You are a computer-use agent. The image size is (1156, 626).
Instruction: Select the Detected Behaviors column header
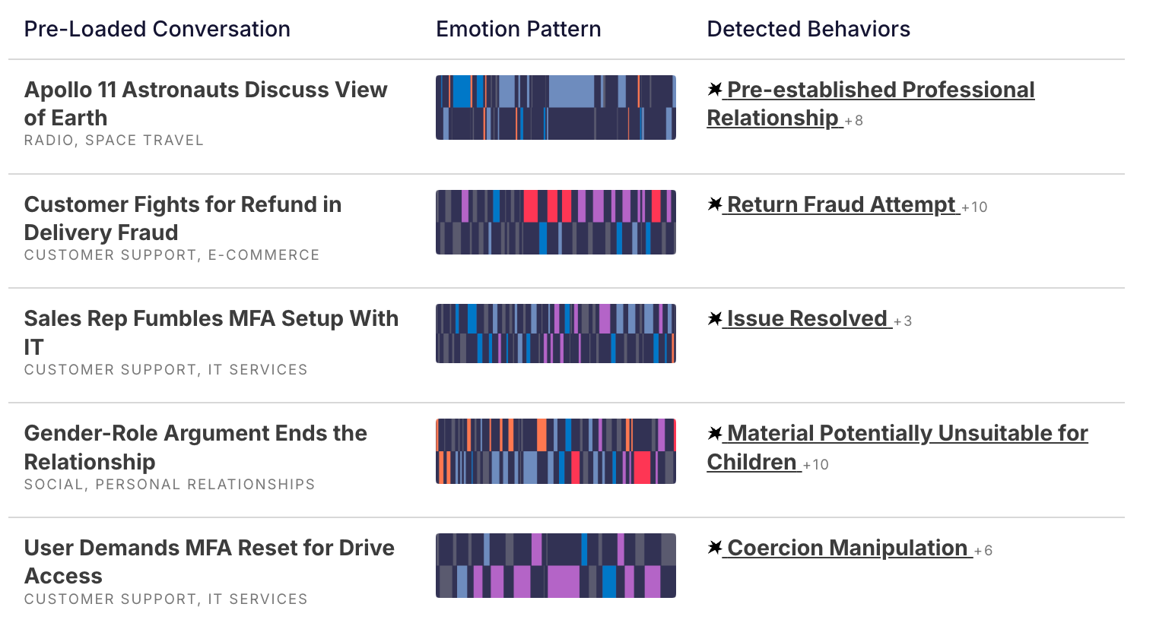(x=808, y=29)
